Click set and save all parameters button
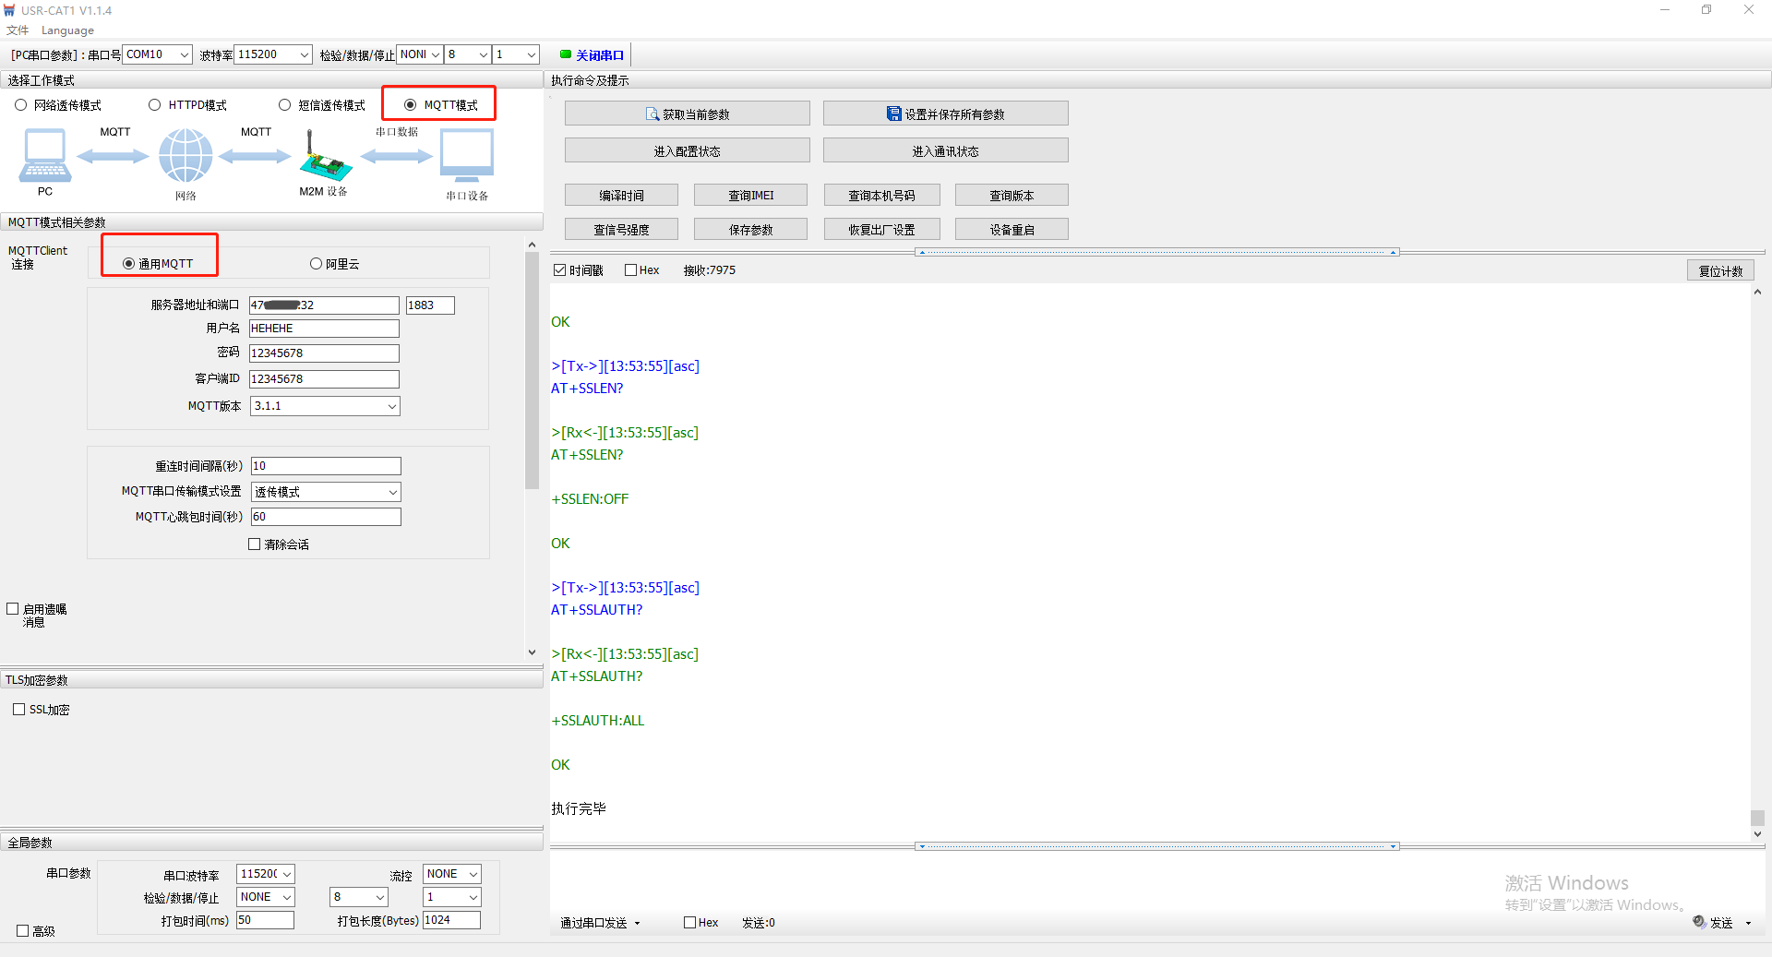 pyautogui.click(x=945, y=114)
